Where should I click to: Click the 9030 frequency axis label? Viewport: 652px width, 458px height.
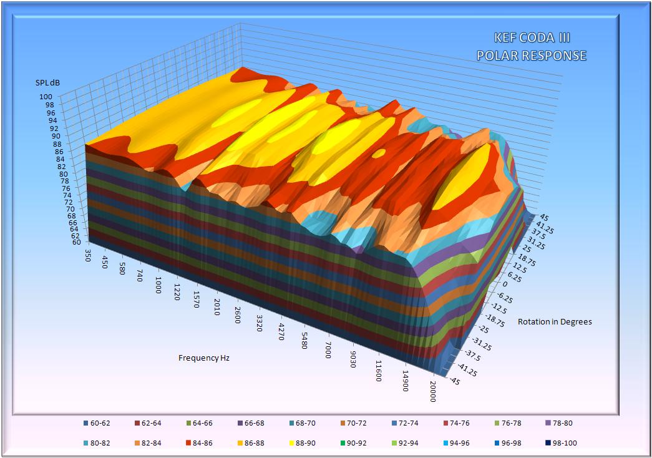(353, 359)
